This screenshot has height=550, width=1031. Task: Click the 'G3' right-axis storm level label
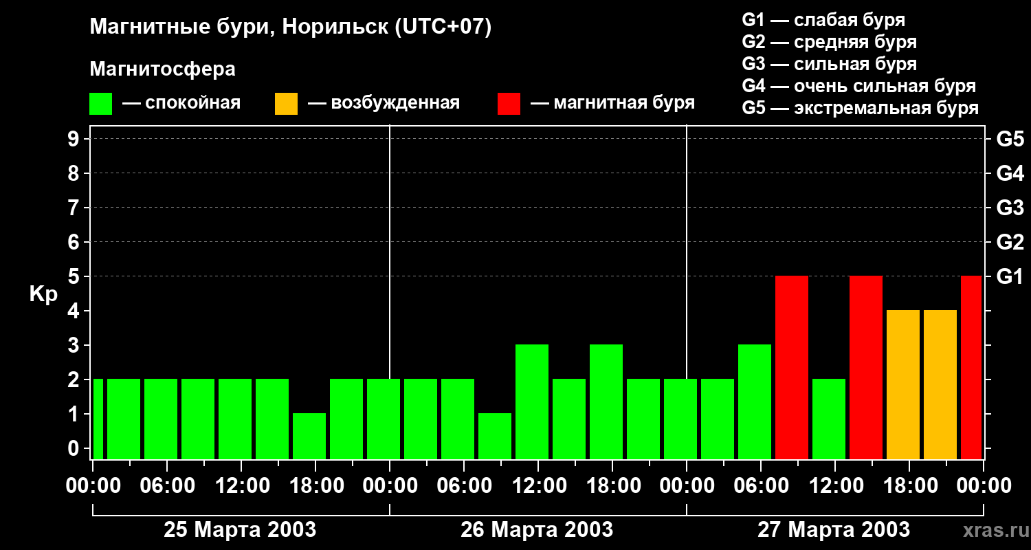(1010, 208)
